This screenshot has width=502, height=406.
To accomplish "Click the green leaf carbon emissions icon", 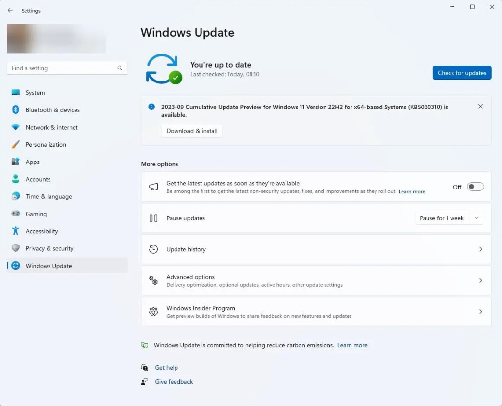I will [x=145, y=345].
